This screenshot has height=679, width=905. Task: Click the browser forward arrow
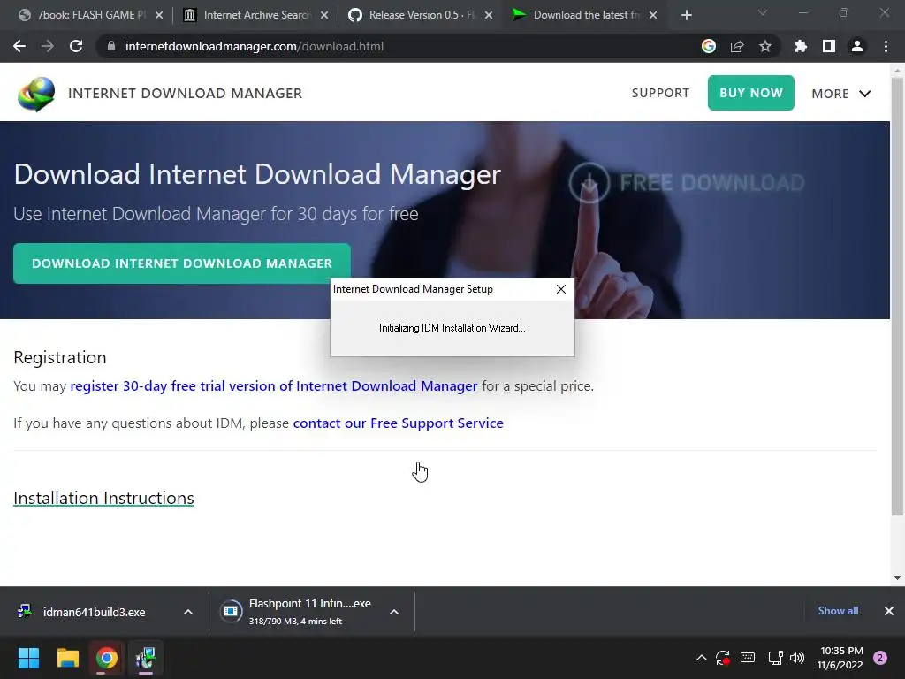point(48,46)
